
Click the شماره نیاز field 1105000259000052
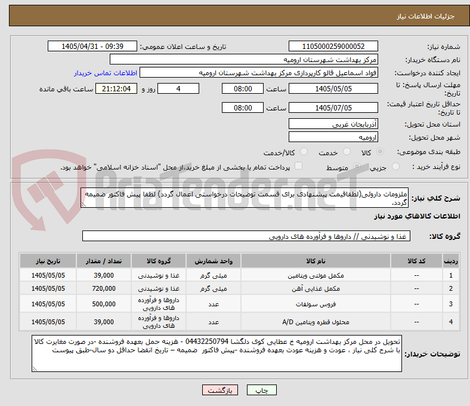click(333, 46)
